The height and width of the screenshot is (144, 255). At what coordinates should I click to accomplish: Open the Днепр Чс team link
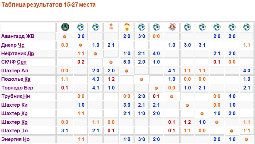(13, 45)
